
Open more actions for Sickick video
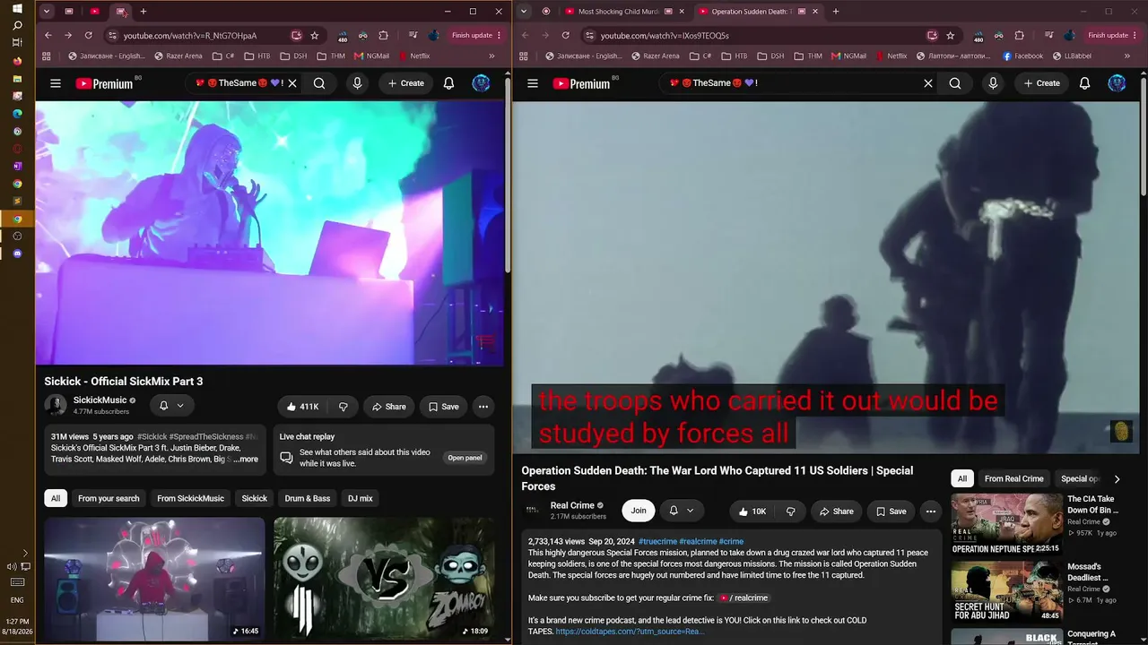point(483,407)
